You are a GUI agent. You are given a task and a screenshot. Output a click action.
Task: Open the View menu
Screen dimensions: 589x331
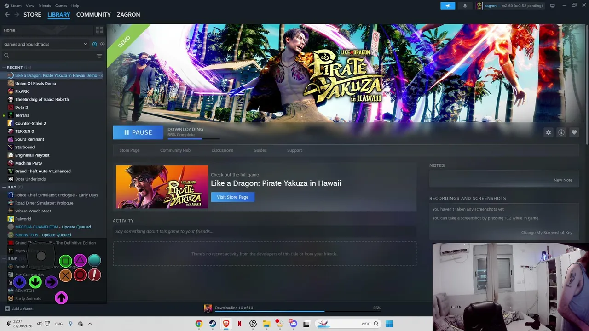pyautogui.click(x=30, y=6)
